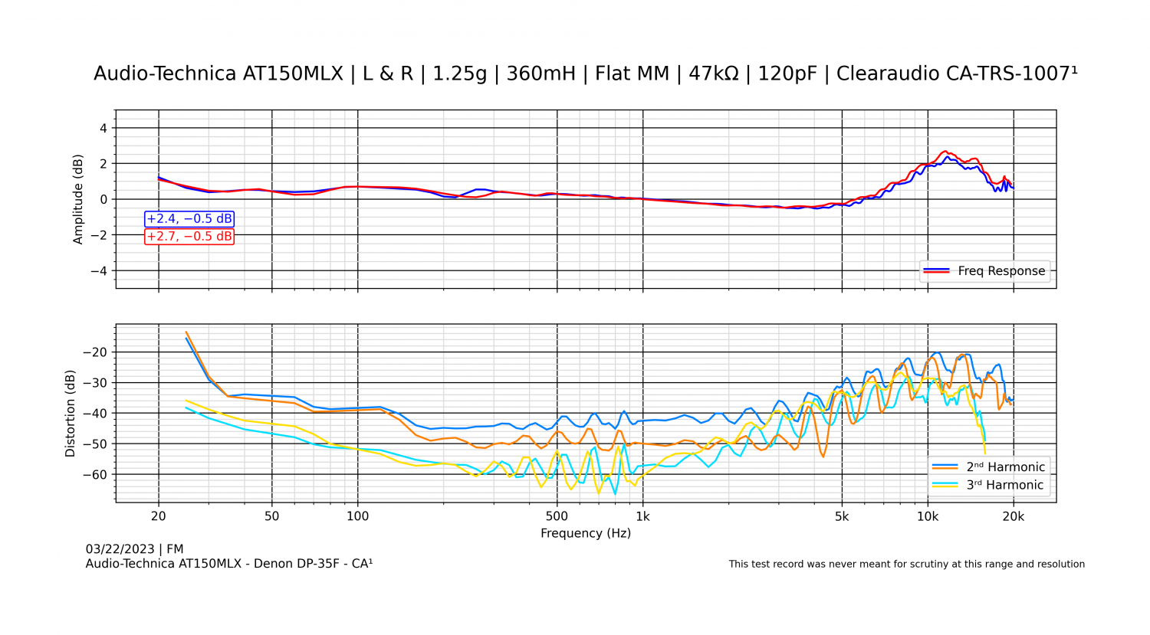Image resolution: width=1150 pixels, height=635 pixels.
Task: Select the red '+2.7, −0.5 dB' annotation box
Action: click(x=189, y=237)
